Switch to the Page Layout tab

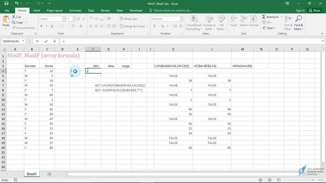click(55, 10)
